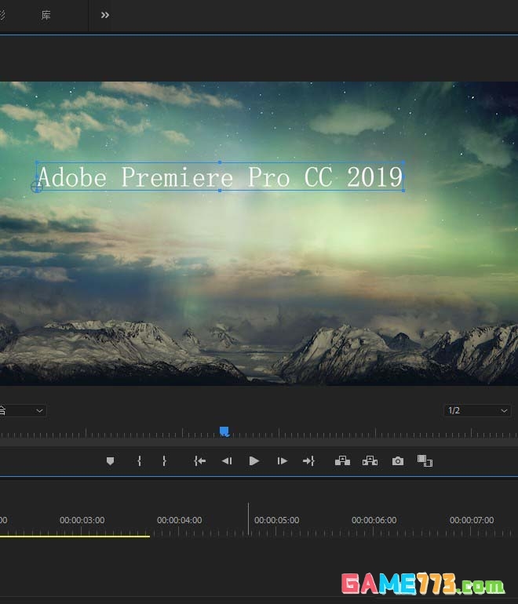Click the timeline ruler at 00:00:06:00
Image resolution: width=518 pixels, height=604 pixels.
pyautogui.click(x=374, y=520)
